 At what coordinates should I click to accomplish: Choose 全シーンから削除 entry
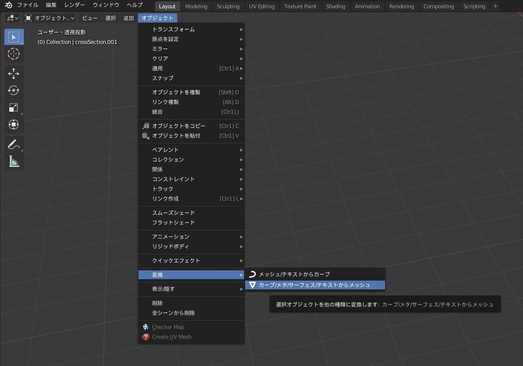(x=192, y=313)
